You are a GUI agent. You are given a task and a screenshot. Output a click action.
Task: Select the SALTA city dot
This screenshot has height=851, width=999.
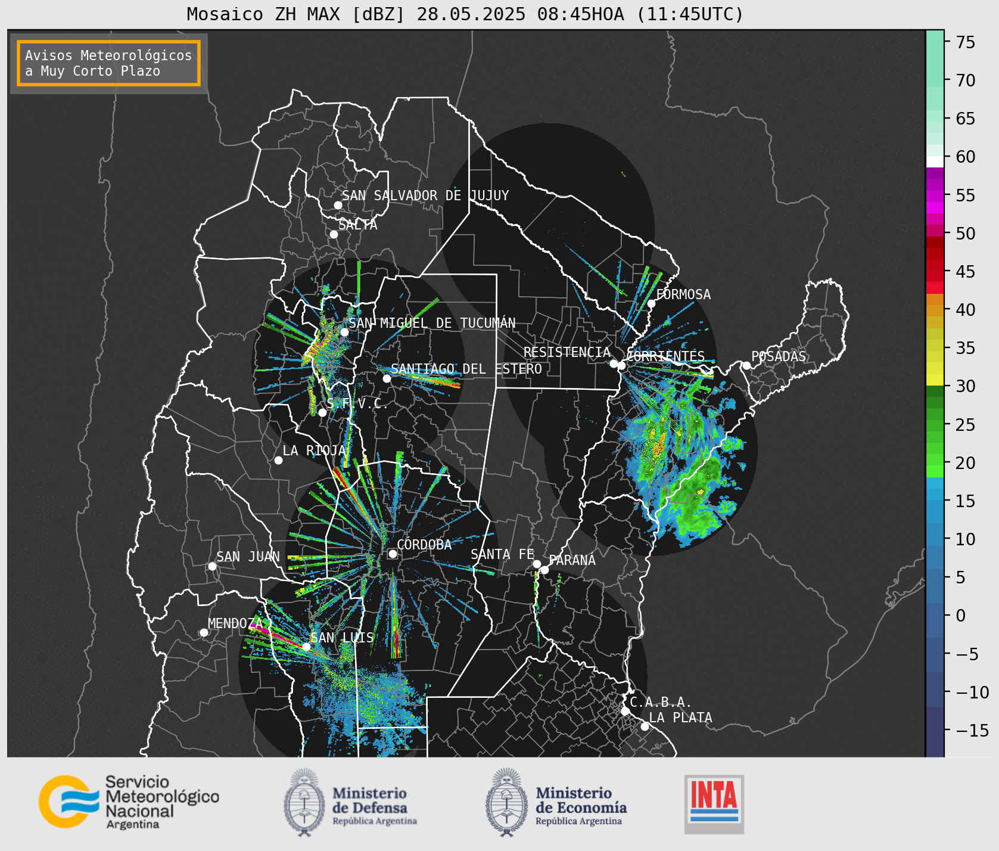coord(334,234)
